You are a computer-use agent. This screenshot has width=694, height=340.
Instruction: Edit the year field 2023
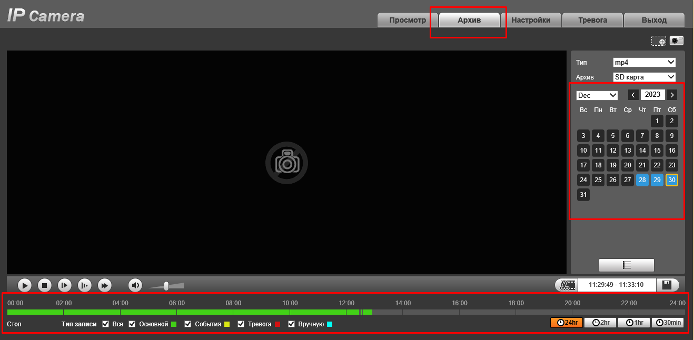coord(653,95)
